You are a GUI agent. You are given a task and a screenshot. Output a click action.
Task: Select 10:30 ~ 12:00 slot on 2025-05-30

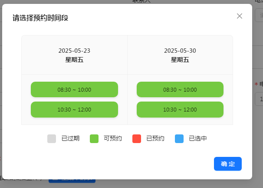click(x=180, y=109)
